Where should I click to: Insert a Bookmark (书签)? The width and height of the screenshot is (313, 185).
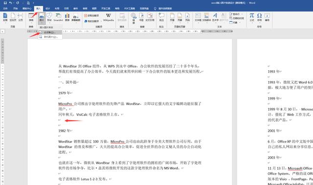(141, 17)
